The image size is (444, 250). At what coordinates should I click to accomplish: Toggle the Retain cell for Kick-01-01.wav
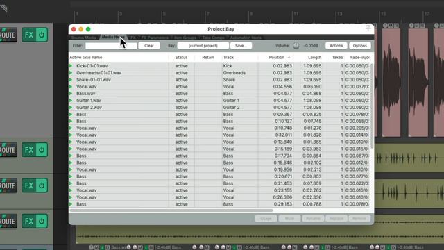point(208,66)
